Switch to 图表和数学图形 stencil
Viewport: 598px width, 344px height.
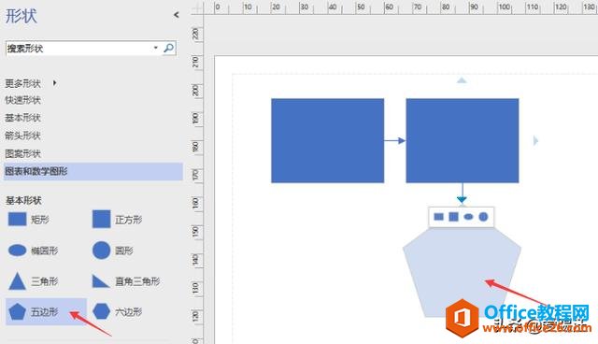pos(93,171)
